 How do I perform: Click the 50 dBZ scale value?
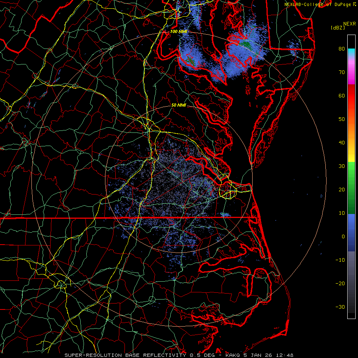tap(342, 119)
